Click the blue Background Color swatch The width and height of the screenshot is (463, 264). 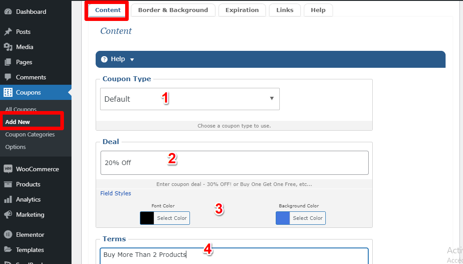282,218
